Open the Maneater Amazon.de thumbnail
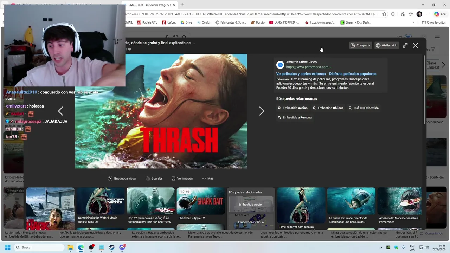Viewport: 450px width, 253px height. (x=399, y=201)
